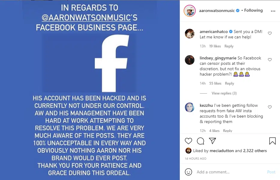Like the kezzhu comment heart
Viewport: 280px width, 180px height.
[x=270, y=107]
